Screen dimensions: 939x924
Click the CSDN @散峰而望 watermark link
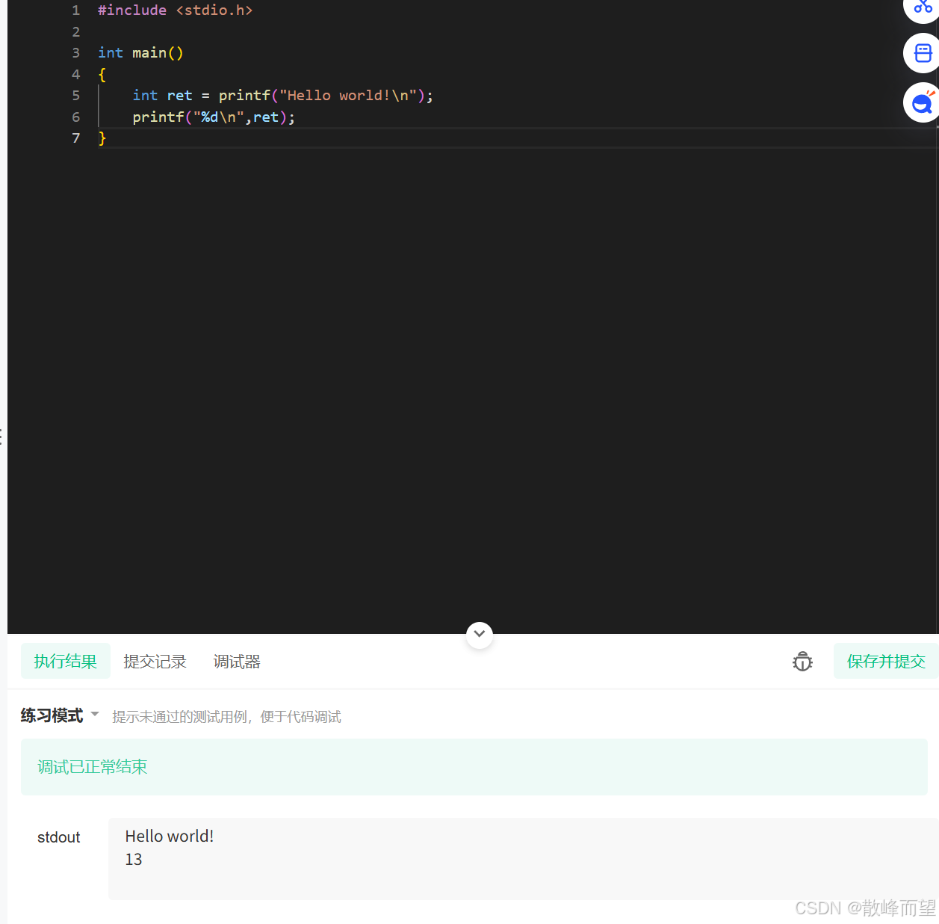tap(865, 908)
